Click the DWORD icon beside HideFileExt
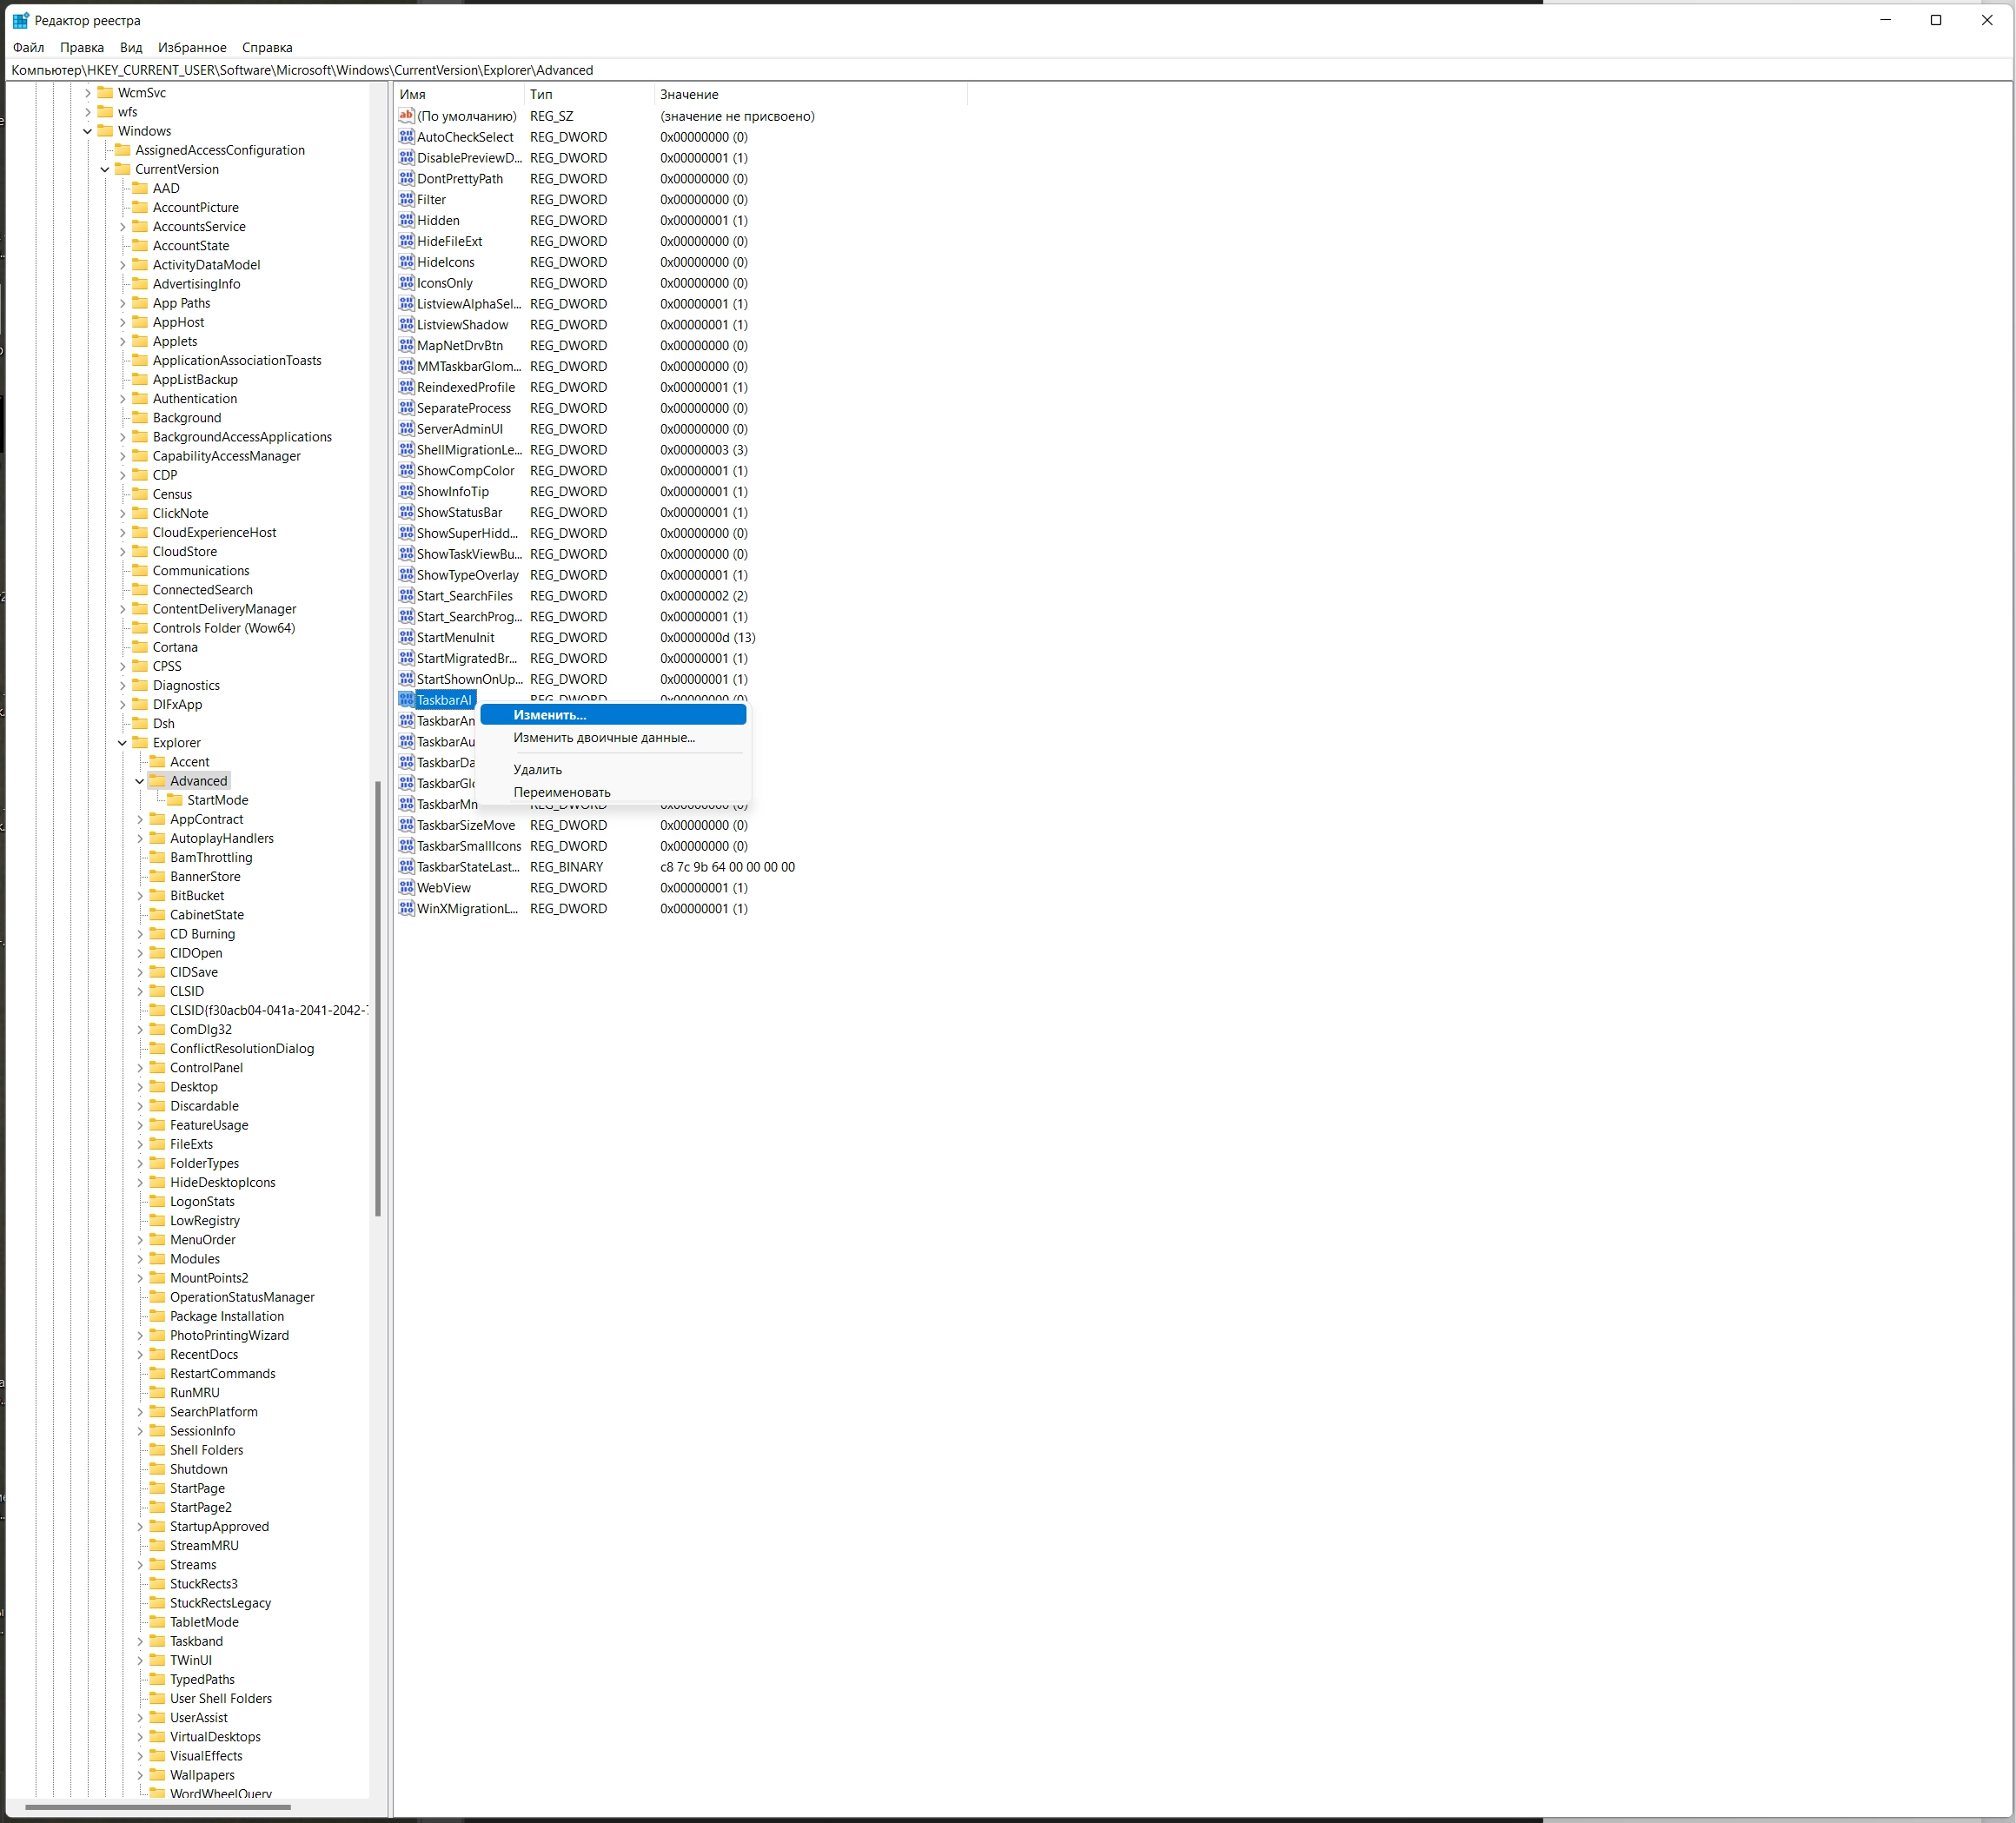Viewport: 2016px width, 1823px height. [x=406, y=241]
